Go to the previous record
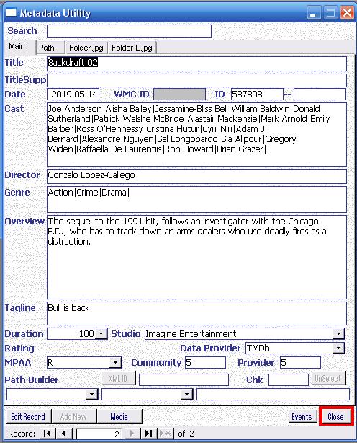Image resolution: width=357 pixels, height=443 pixels. click(x=64, y=434)
